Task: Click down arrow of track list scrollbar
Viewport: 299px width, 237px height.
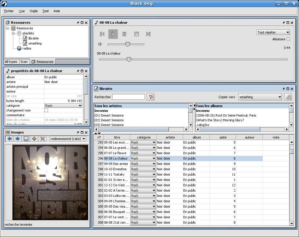Action: coord(291,223)
